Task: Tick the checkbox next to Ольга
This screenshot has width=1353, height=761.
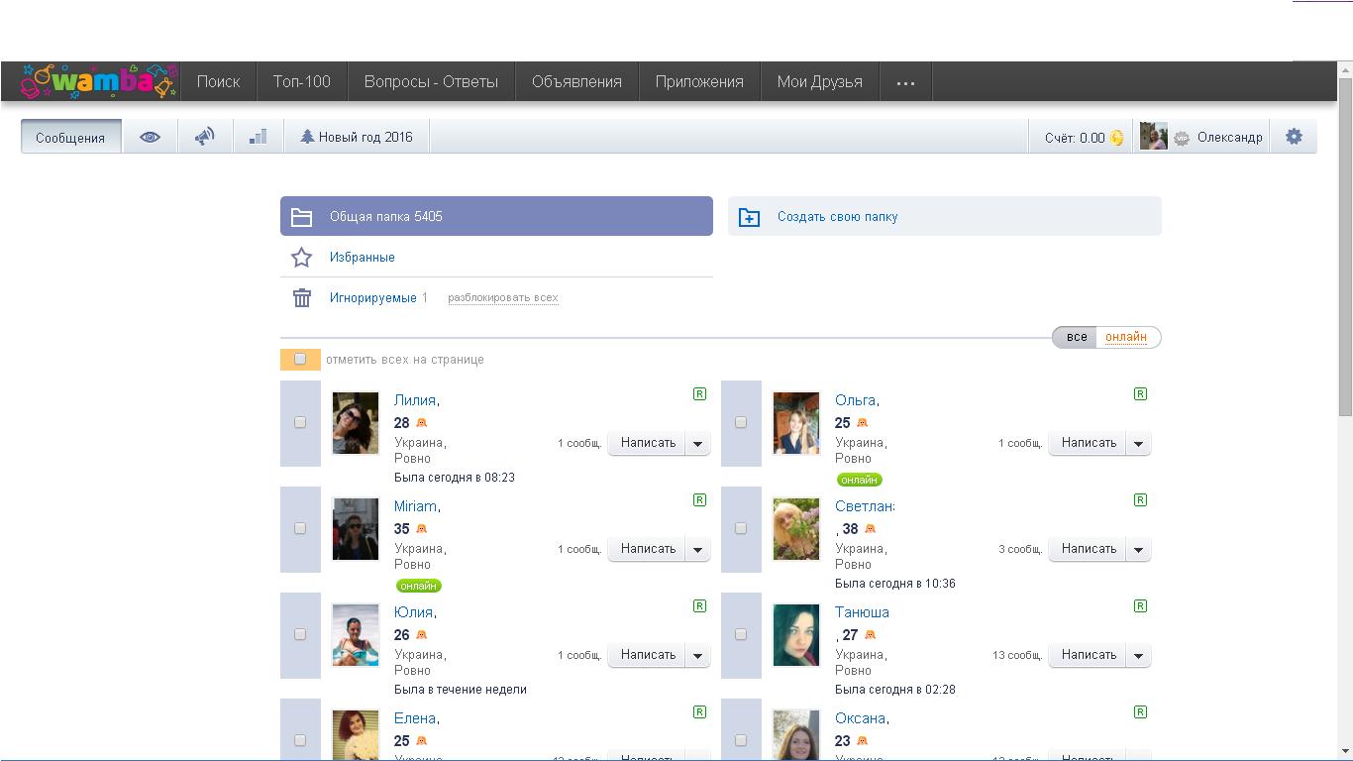Action: (x=741, y=422)
